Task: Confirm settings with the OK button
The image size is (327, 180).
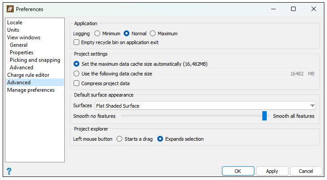Action: click(238, 171)
